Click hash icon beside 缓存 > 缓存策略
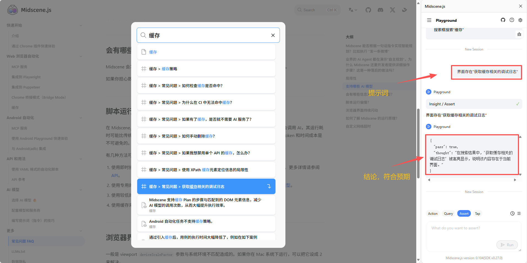Screen dimensions: 527x263 point(144,69)
